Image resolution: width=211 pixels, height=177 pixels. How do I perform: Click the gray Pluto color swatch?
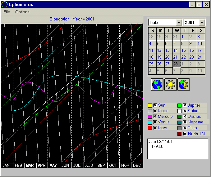[179, 128]
